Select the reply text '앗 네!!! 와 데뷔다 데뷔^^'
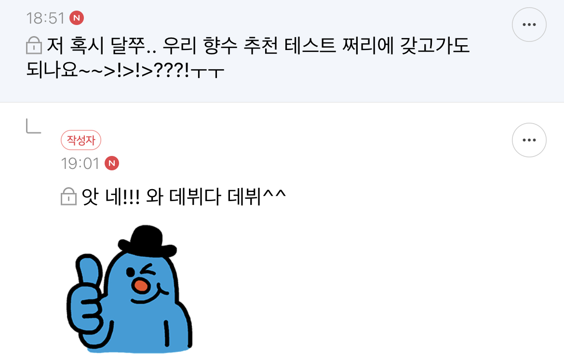The width and height of the screenshot is (564, 359). point(184,197)
